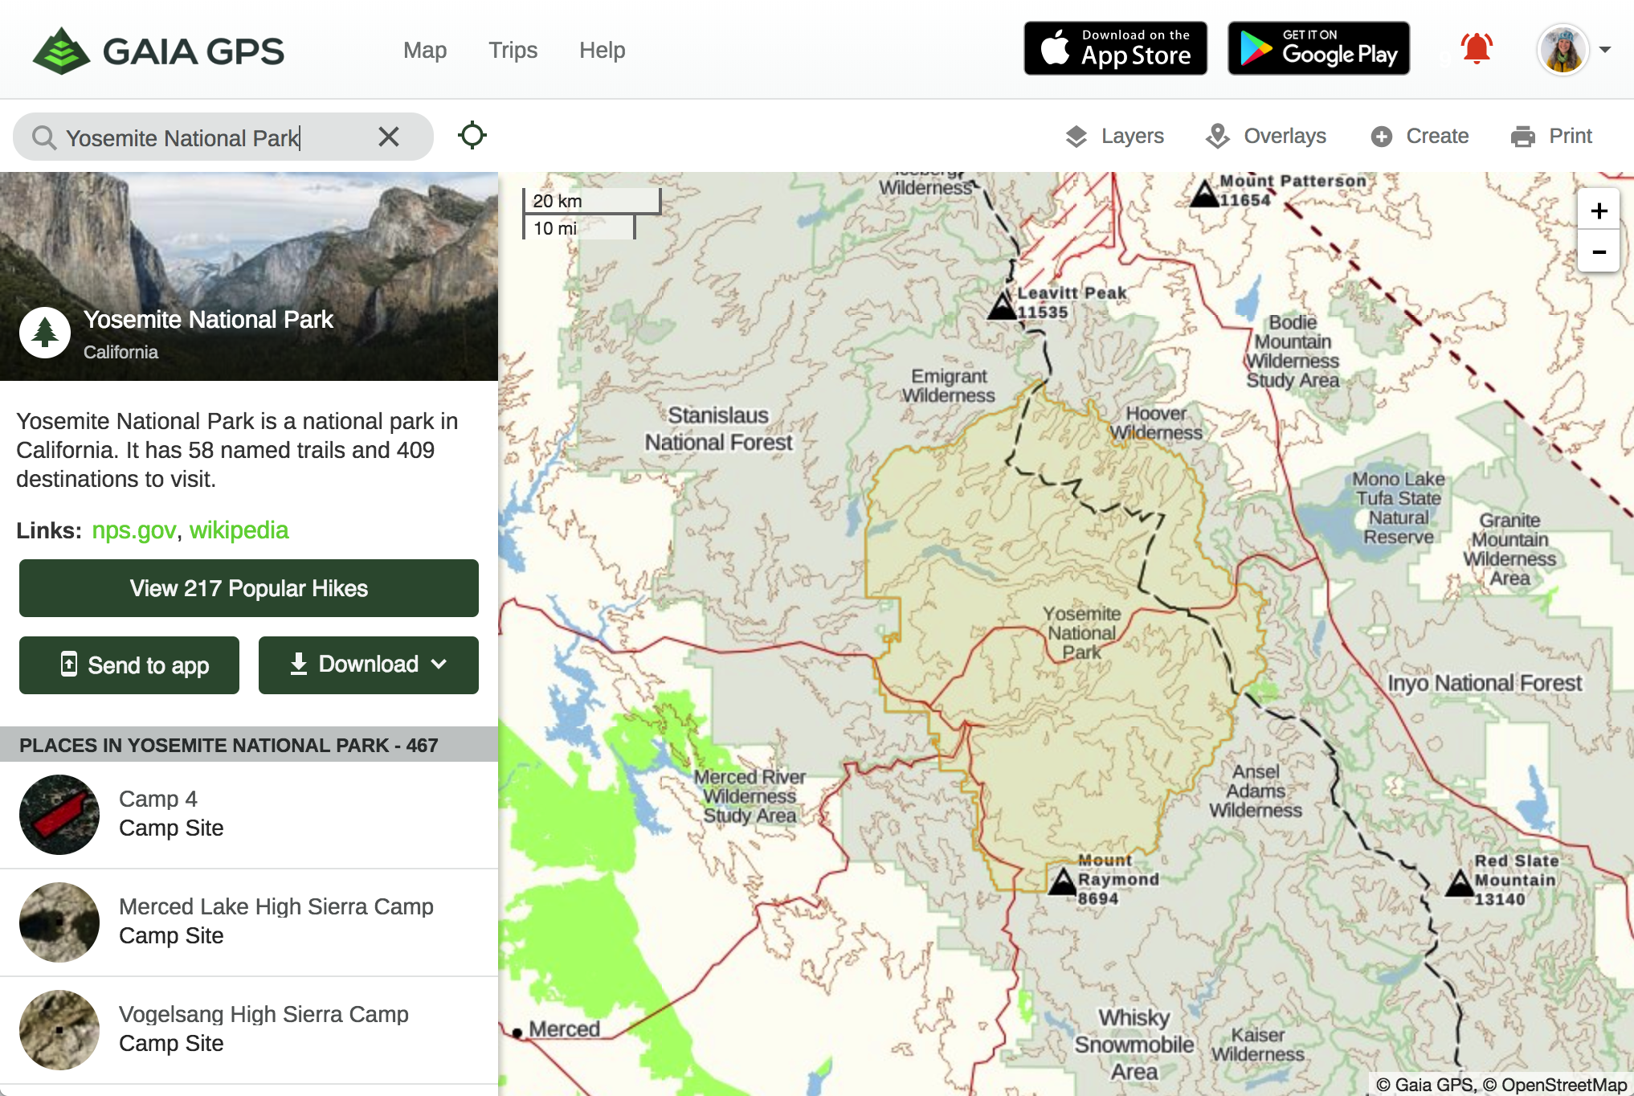This screenshot has width=1634, height=1096.
Task: Get it on Google Play badge
Action: click(x=1318, y=48)
